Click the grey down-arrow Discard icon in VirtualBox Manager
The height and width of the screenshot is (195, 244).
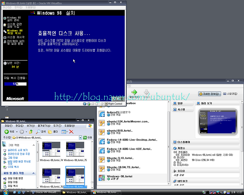pos(146,92)
